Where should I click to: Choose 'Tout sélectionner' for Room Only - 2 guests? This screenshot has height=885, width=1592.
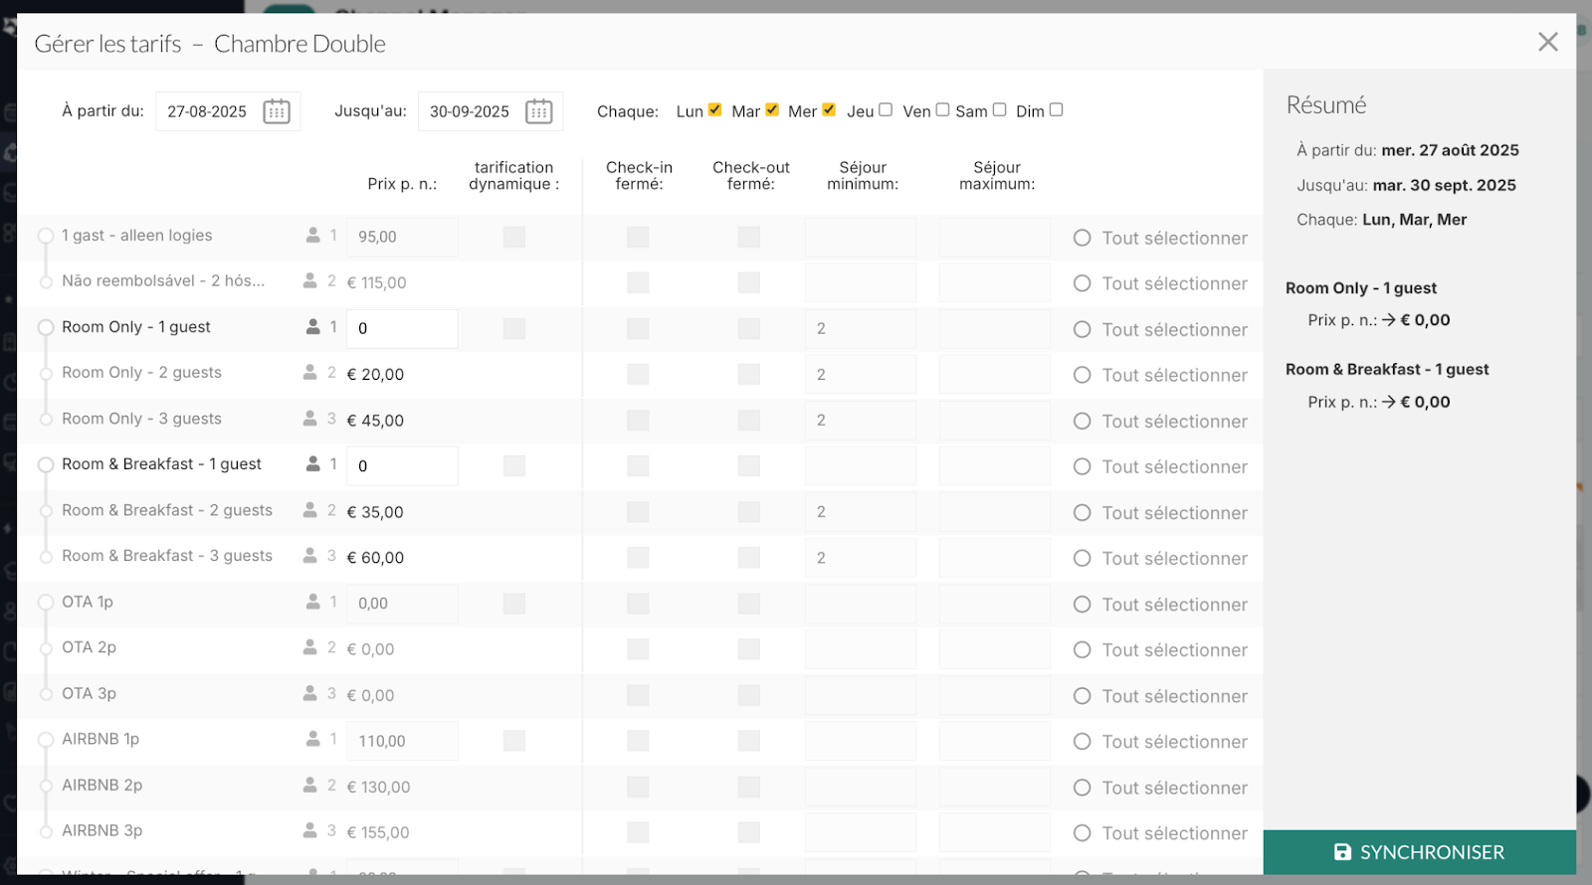(x=1160, y=375)
